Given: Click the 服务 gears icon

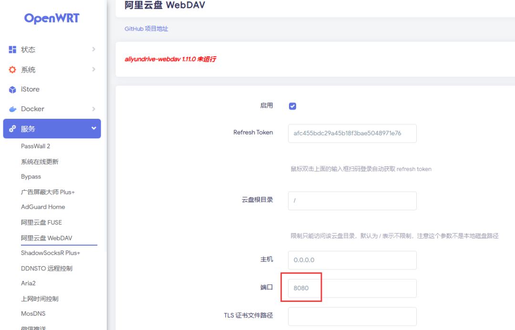Looking at the screenshot, I should click(x=12, y=129).
